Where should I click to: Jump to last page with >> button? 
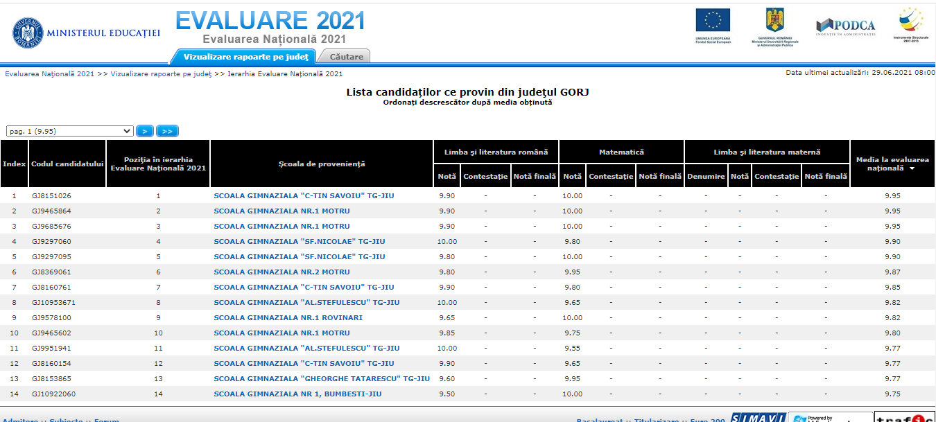click(x=167, y=131)
